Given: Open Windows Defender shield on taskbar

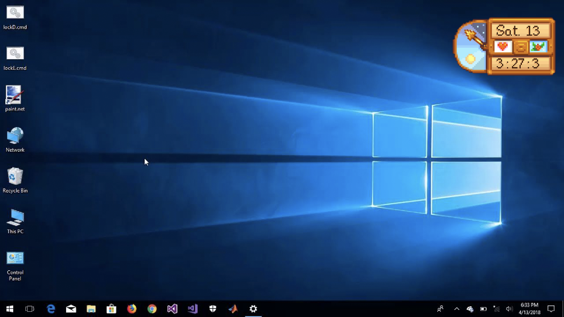Looking at the screenshot, I should (213, 309).
